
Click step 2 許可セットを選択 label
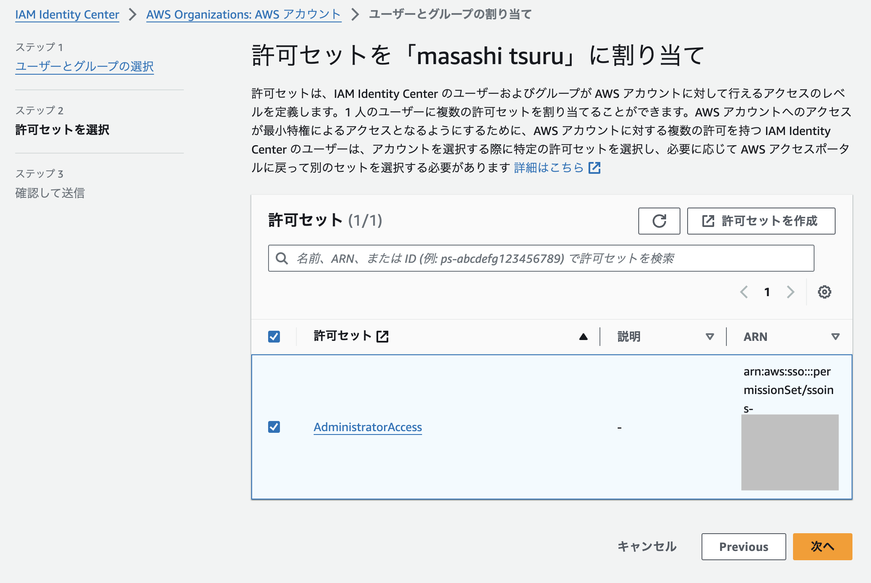(62, 130)
